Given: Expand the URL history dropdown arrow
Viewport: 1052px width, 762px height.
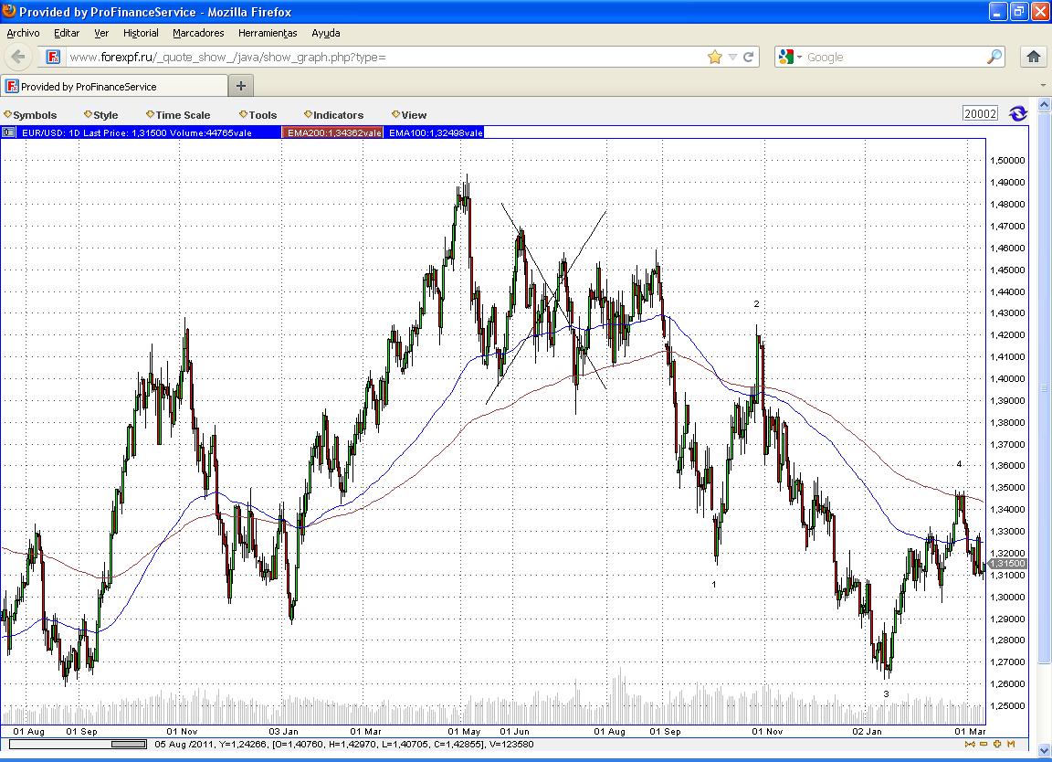Looking at the screenshot, I should [732, 57].
